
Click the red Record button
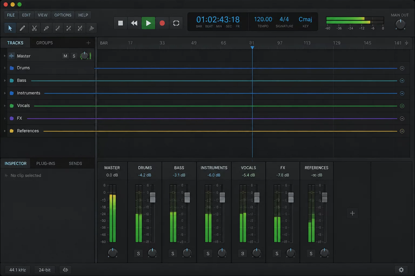click(x=162, y=23)
